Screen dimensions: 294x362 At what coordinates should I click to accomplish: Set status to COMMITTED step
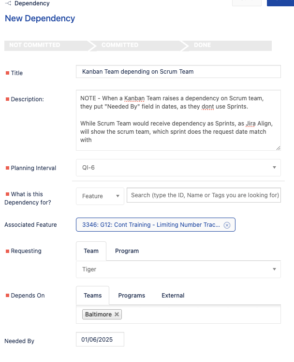pos(138,45)
